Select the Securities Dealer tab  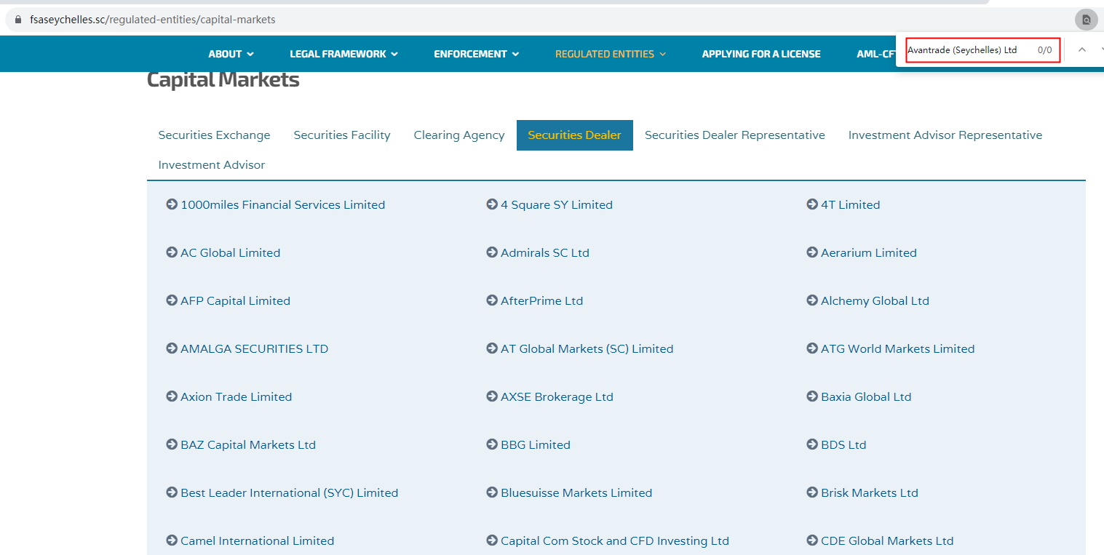[575, 135]
